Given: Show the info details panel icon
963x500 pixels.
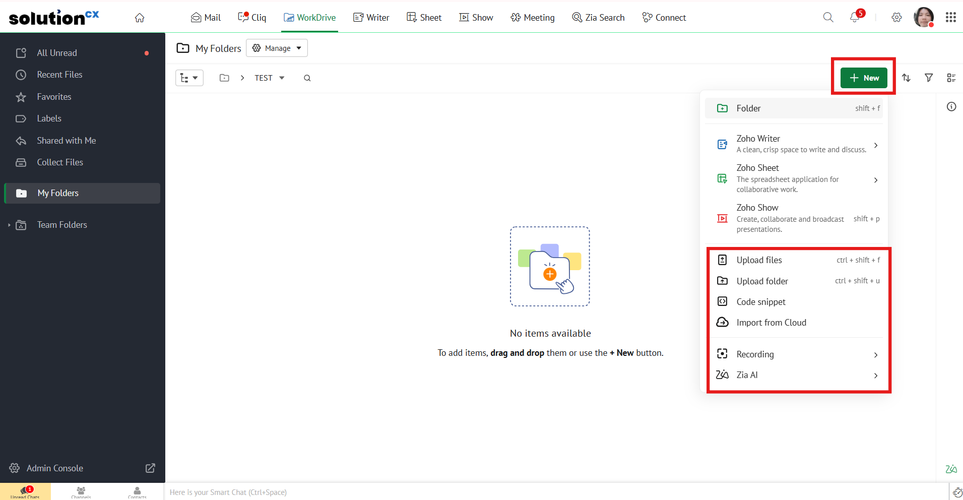Looking at the screenshot, I should pos(951,106).
